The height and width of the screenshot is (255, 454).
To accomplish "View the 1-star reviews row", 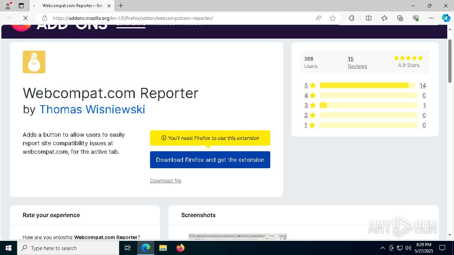I will pos(365,125).
